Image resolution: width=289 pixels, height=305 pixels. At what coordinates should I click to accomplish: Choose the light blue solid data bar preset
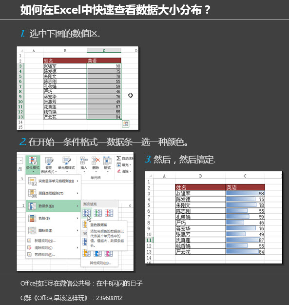(x=97, y=253)
